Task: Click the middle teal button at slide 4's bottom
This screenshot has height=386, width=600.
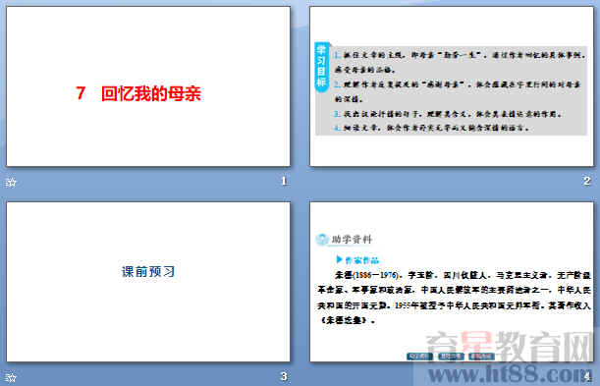Action: tap(451, 357)
